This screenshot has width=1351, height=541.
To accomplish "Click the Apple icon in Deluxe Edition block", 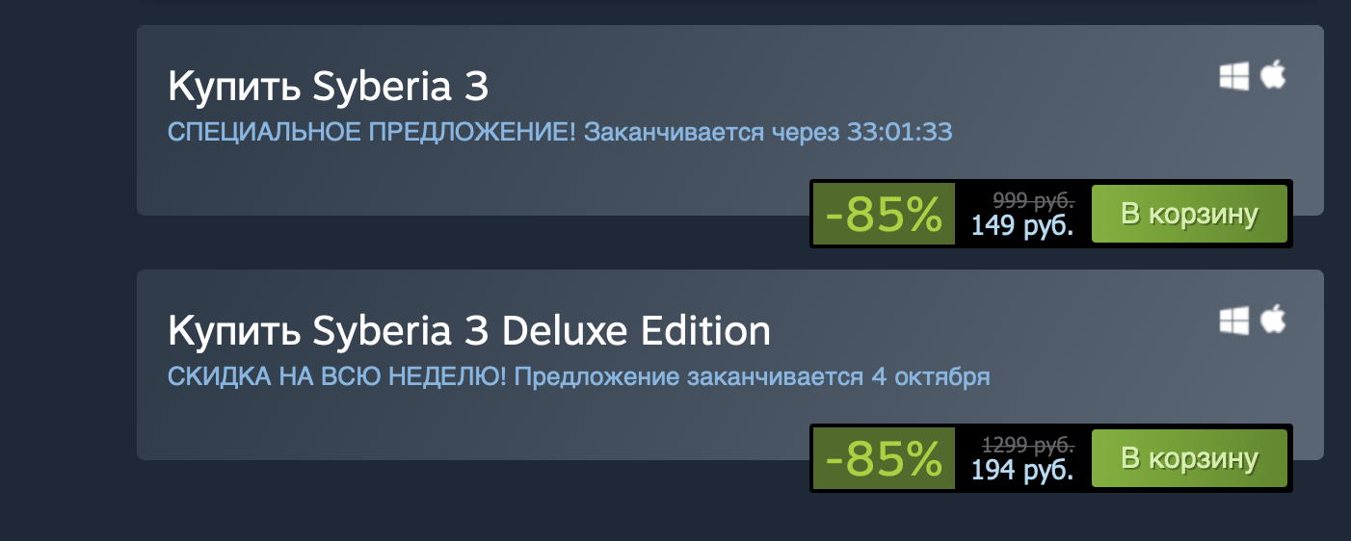I will [x=1273, y=320].
